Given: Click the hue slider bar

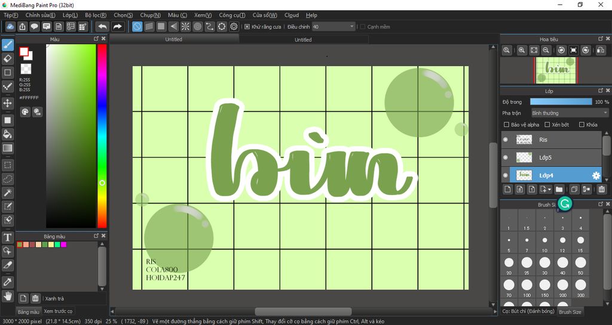Looking at the screenshot, I should click(x=102, y=136).
